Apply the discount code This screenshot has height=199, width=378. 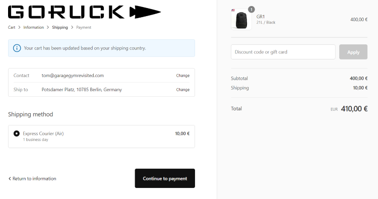pyautogui.click(x=353, y=52)
